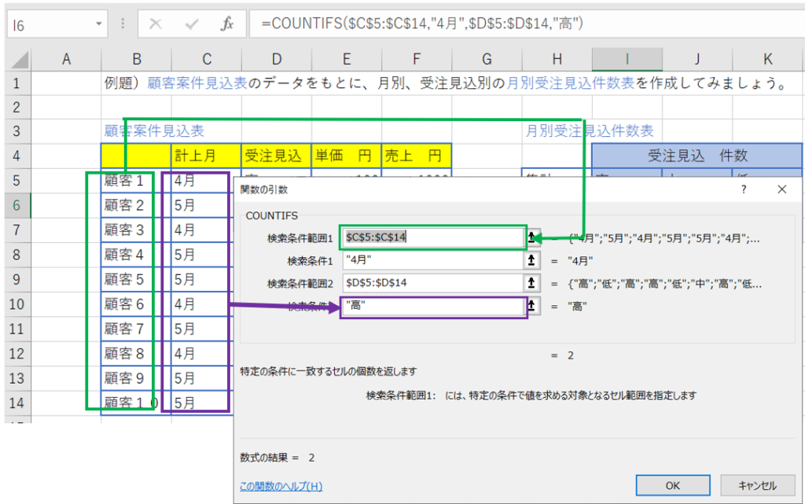Image resolution: width=805 pixels, height=504 pixels.
Task: Select row 3 header
Action: click(x=17, y=131)
